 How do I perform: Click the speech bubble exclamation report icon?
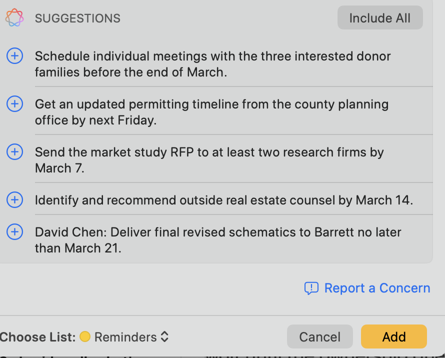click(x=311, y=288)
